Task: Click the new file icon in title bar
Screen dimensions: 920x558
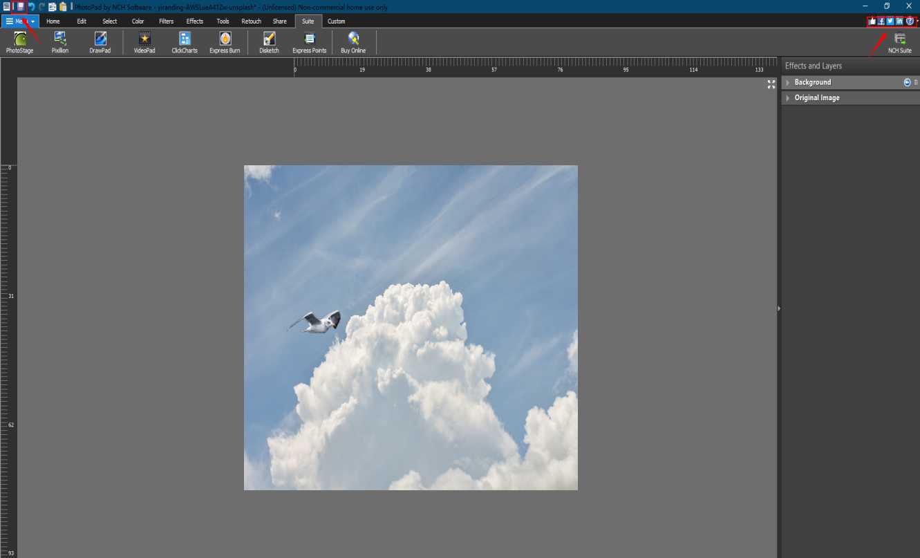Action: tap(7, 6)
